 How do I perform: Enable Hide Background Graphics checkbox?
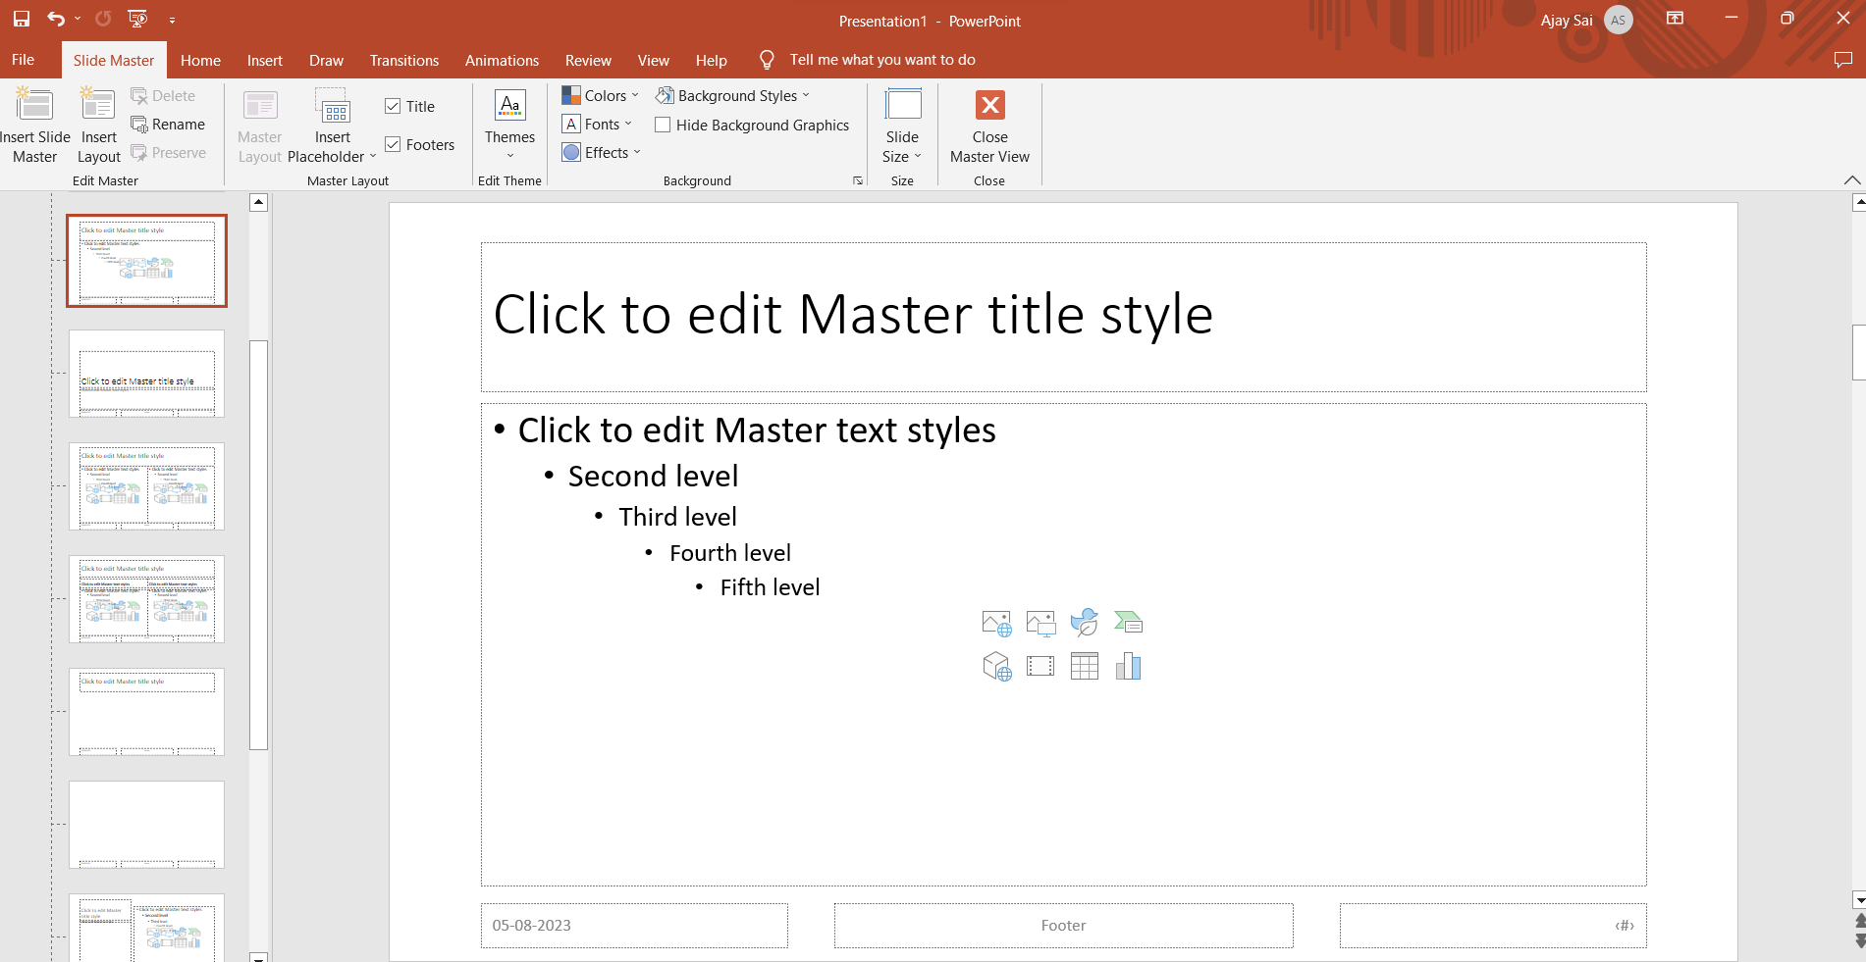coord(663,126)
